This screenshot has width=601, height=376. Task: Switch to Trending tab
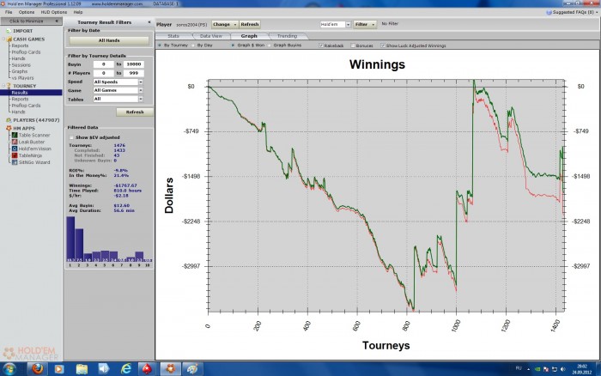point(287,36)
